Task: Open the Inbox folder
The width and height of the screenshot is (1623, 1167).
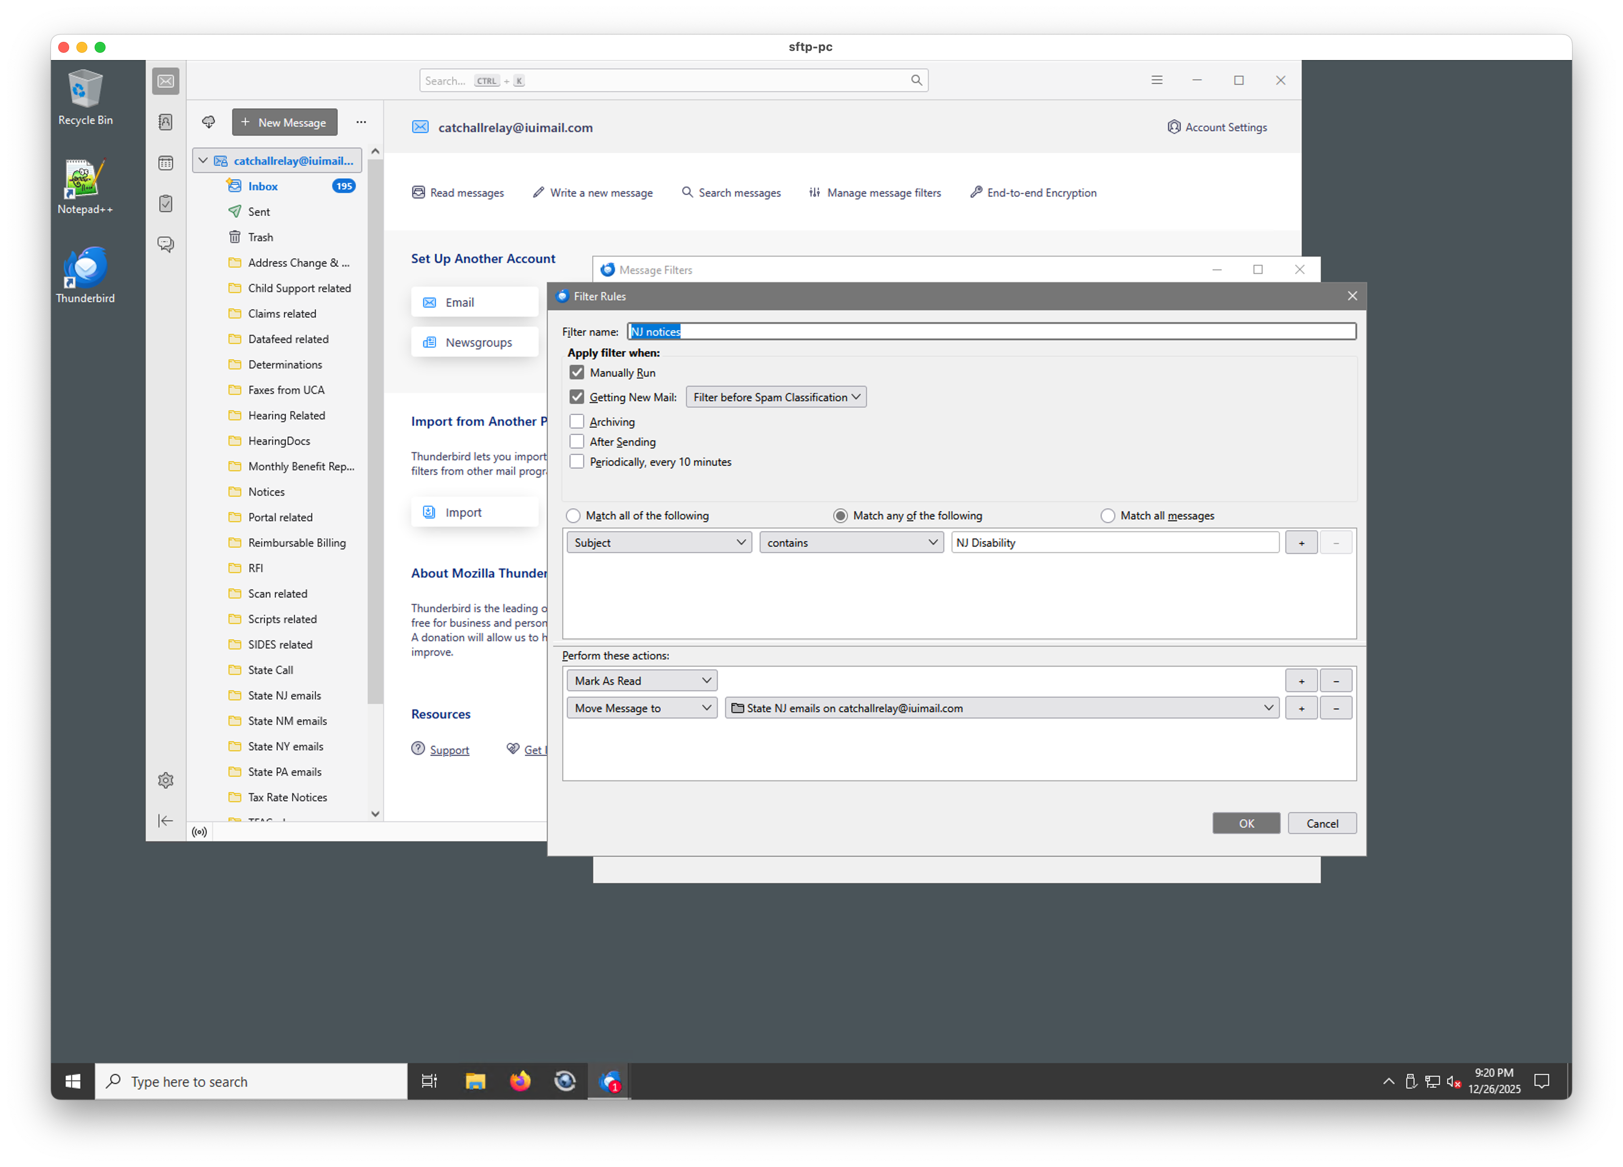Action: (262, 186)
